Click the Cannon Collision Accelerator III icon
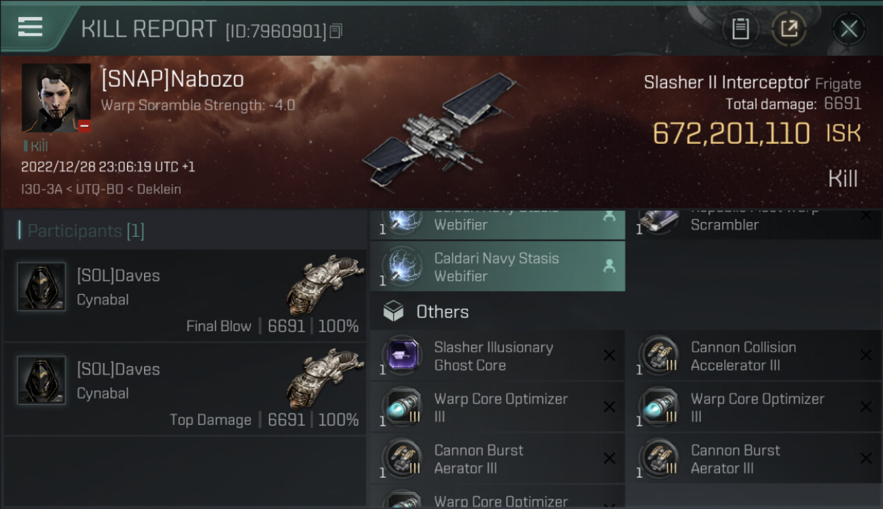Screen dimensions: 883x509 [660, 356]
